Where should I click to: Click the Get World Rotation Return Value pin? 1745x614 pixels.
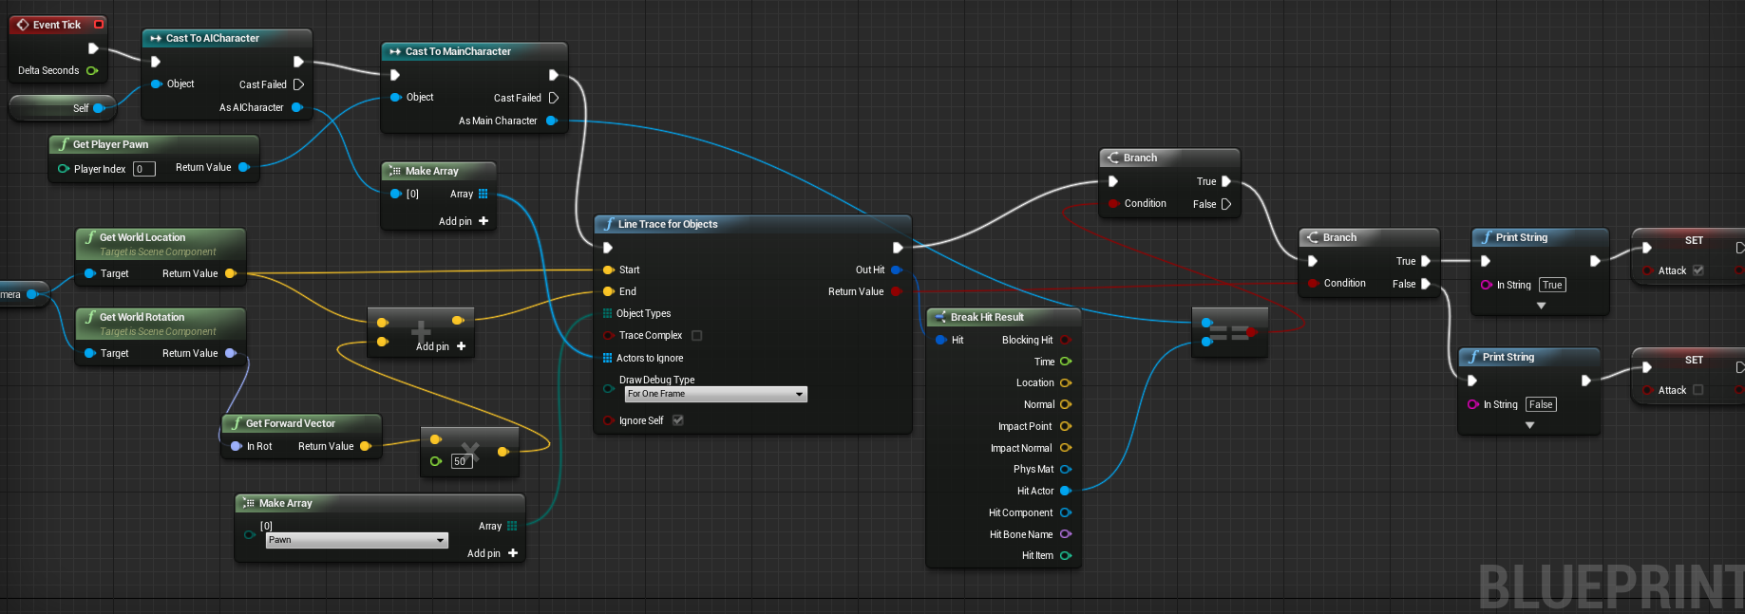click(x=230, y=353)
